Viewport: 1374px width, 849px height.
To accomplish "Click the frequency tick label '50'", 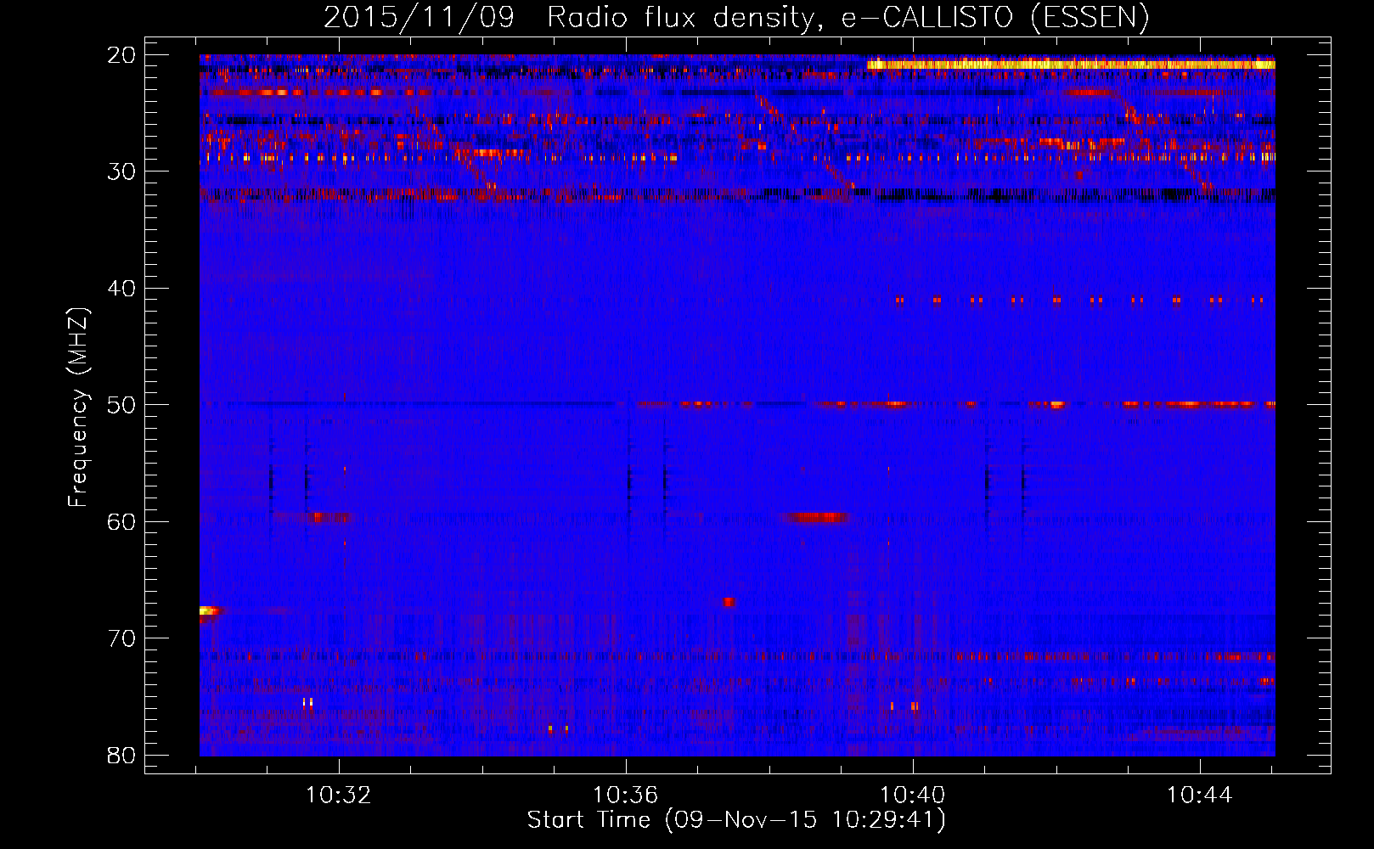I will [122, 405].
